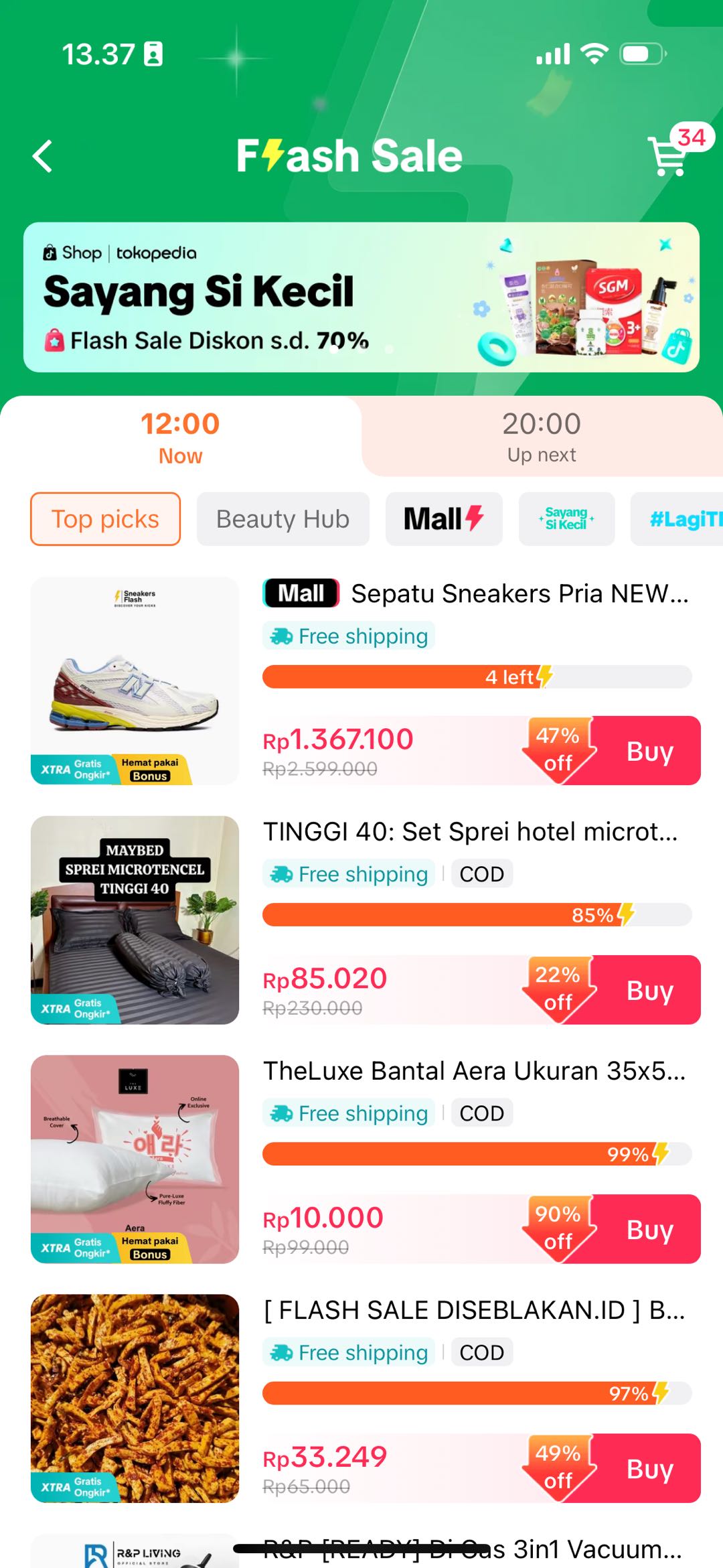
Task: Buy the Sepatu Sneakers Pria item
Action: point(649,751)
